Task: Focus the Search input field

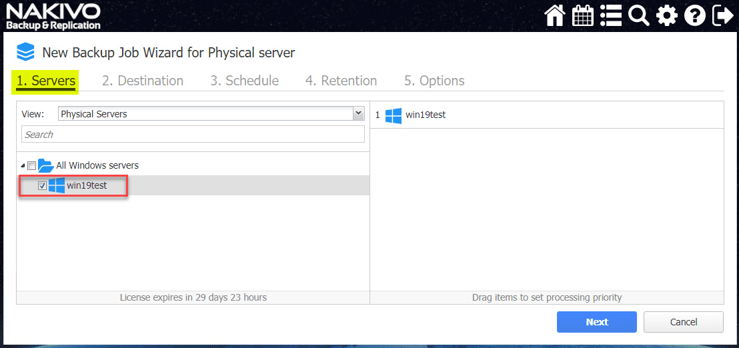Action: (x=193, y=134)
